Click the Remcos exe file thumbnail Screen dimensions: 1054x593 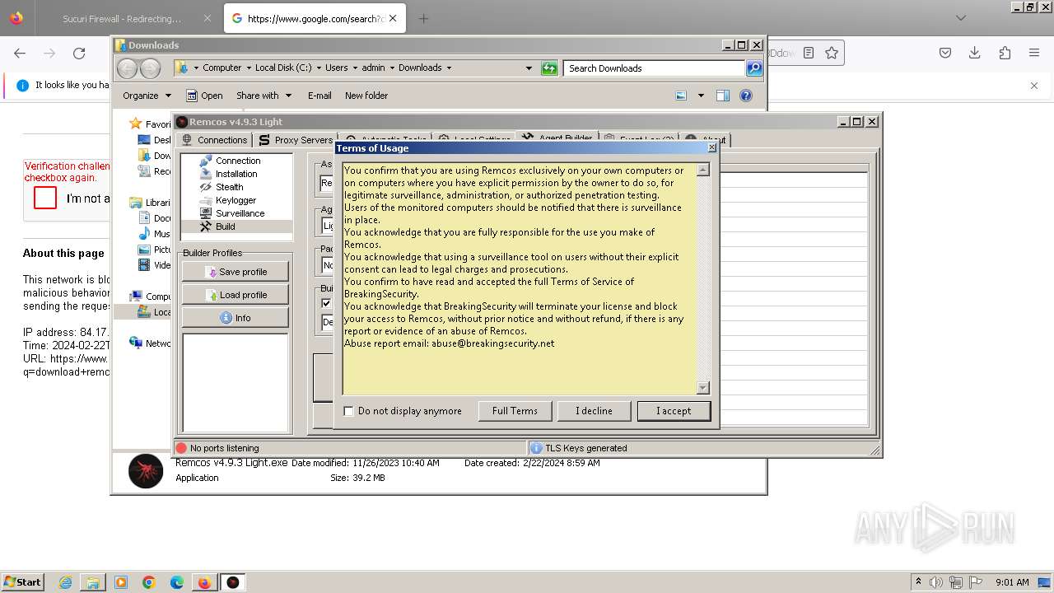pos(146,471)
